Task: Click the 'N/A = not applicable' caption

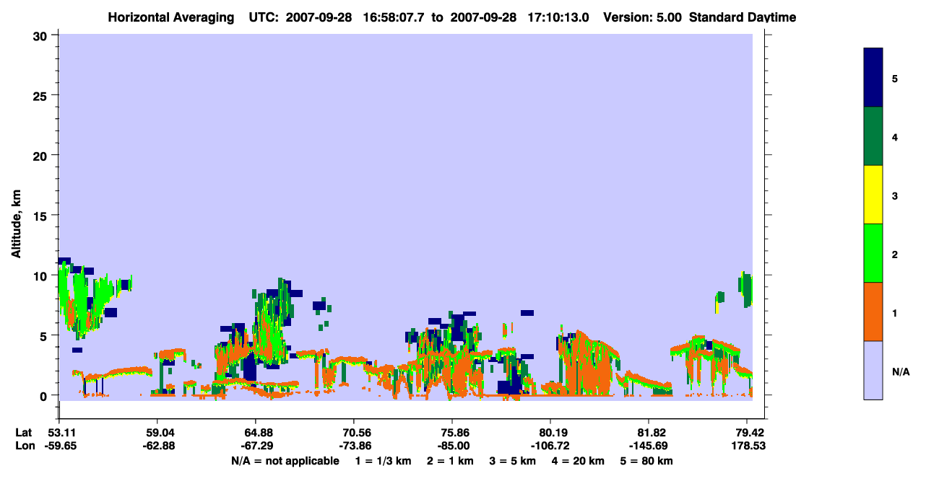Action: pyautogui.click(x=285, y=461)
